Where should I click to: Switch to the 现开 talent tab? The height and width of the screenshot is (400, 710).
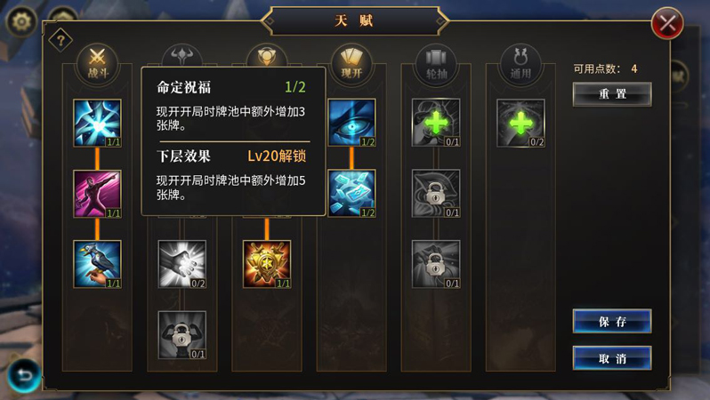[x=351, y=65]
